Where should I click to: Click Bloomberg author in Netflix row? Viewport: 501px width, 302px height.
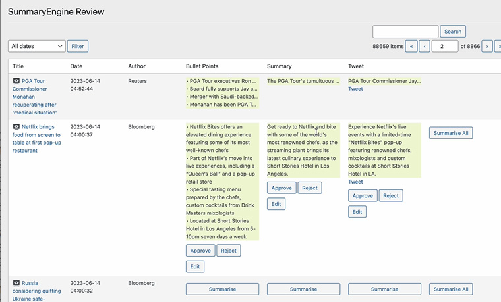[141, 127]
